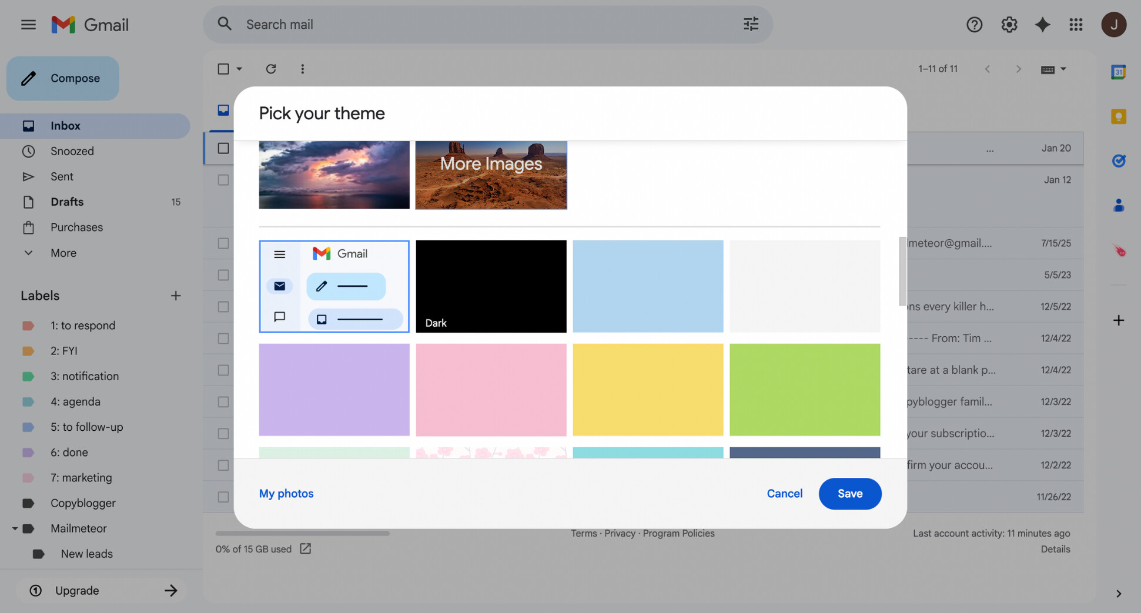Save the selected theme
This screenshot has height=613, width=1141.
(x=850, y=494)
